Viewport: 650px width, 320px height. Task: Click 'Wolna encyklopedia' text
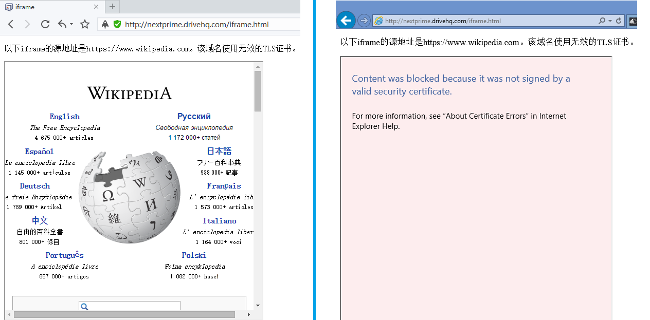tap(194, 267)
